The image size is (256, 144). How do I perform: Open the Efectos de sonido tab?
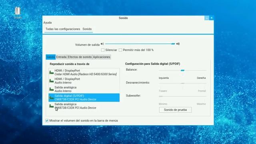(80, 57)
